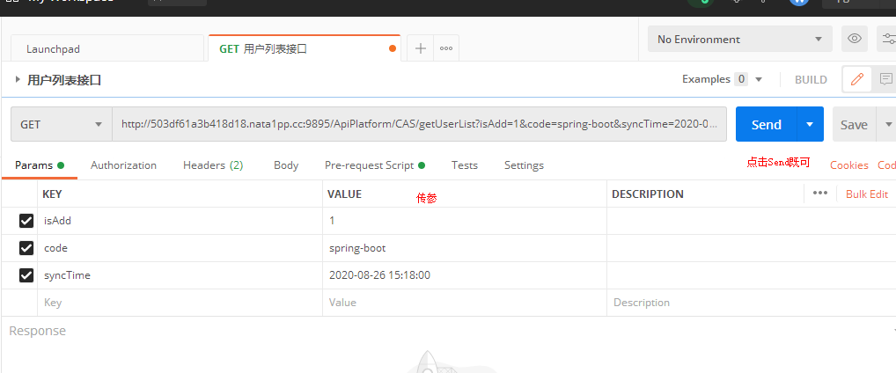Open the Pre-request Script tab
Viewport: 896px width, 373px height.
(375, 165)
